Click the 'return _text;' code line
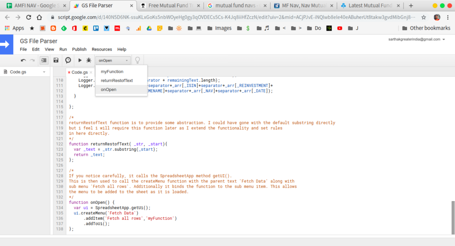 [89, 155]
